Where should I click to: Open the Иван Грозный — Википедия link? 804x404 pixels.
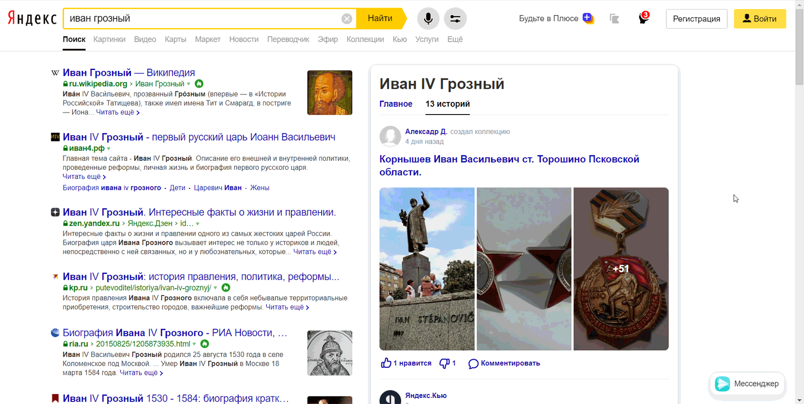pos(129,73)
